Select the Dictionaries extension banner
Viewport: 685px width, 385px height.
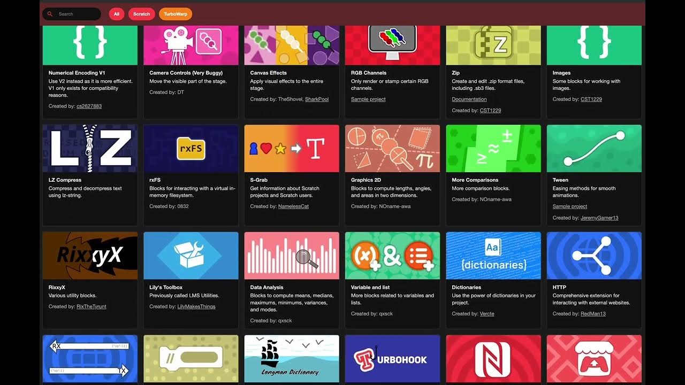coord(493,256)
